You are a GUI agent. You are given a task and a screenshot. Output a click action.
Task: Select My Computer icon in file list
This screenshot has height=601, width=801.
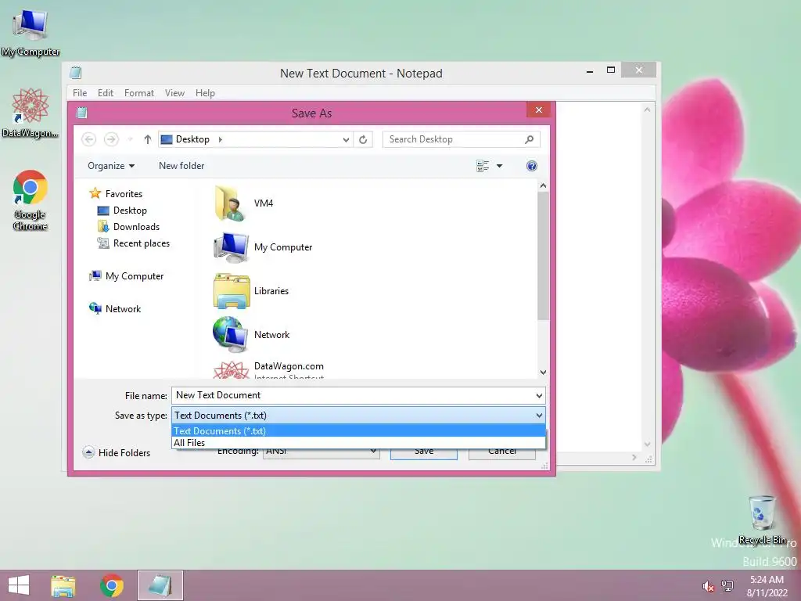click(231, 247)
